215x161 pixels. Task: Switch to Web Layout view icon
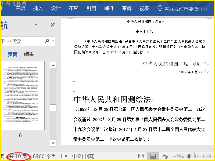pos(165,156)
